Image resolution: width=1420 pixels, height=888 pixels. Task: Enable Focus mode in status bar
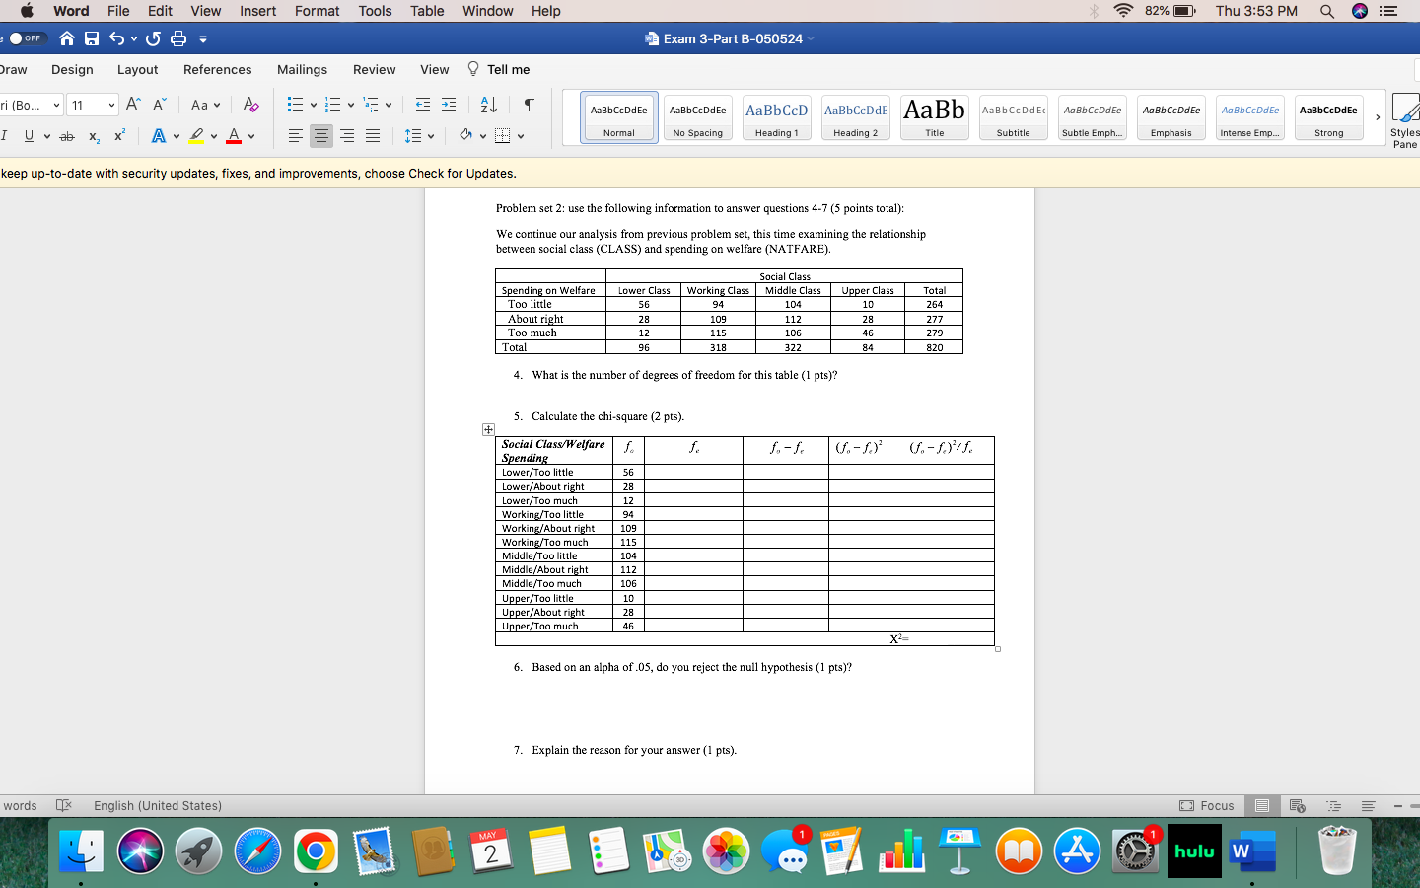pyautogui.click(x=1207, y=806)
